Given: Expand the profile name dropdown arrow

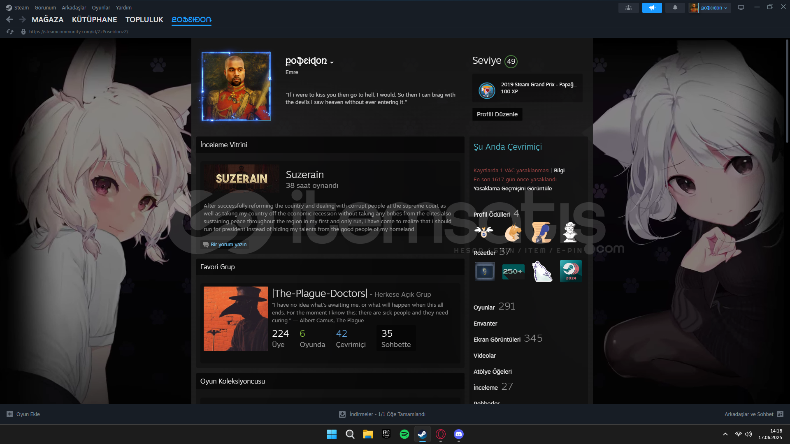Looking at the screenshot, I should pyautogui.click(x=332, y=62).
